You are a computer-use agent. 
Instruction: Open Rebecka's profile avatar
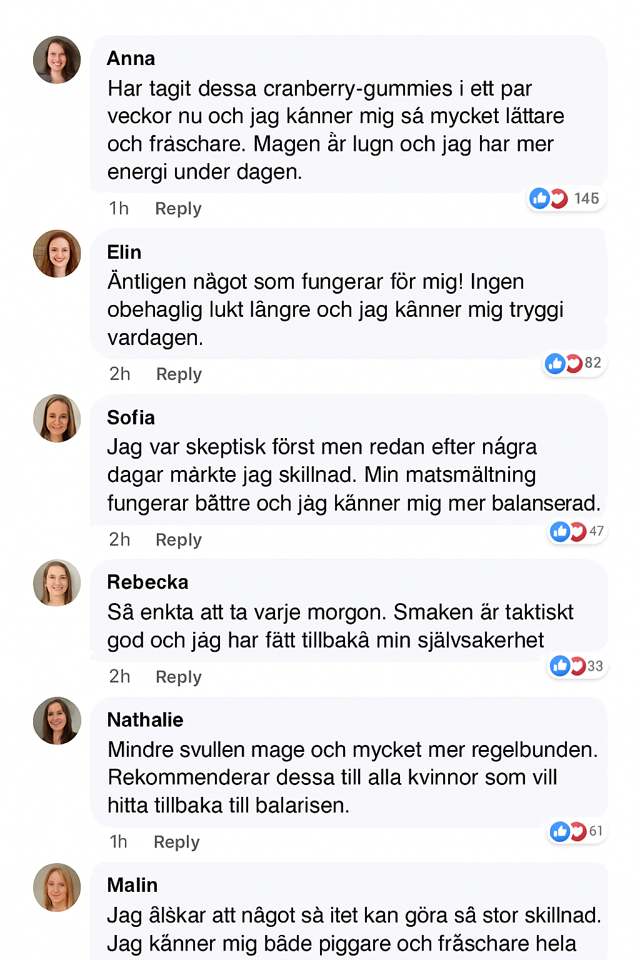pos(57,583)
